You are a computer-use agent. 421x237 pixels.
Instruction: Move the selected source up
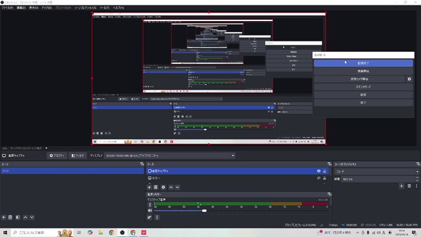[x=171, y=187]
